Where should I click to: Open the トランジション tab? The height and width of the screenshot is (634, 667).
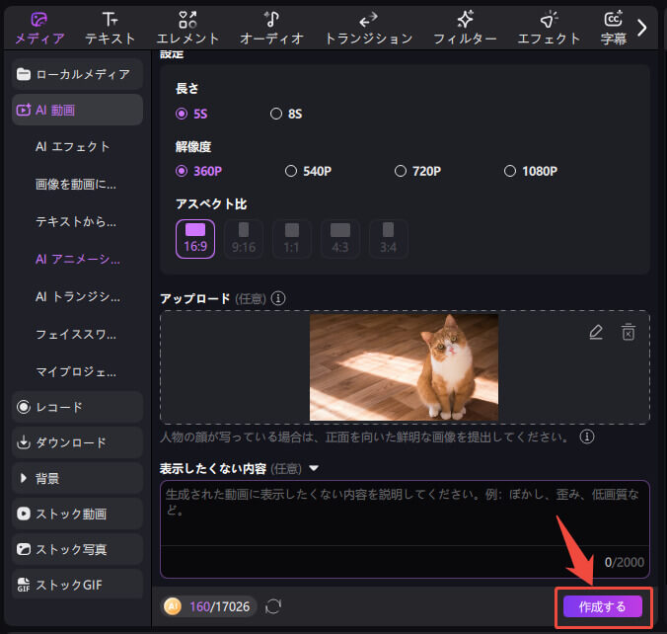pos(368,28)
